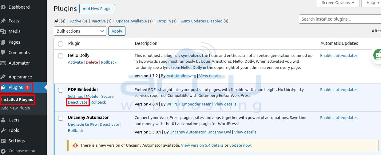Delete the Hello Dolly plugin
The height and width of the screenshot is (155, 381).
(x=92, y=62)
